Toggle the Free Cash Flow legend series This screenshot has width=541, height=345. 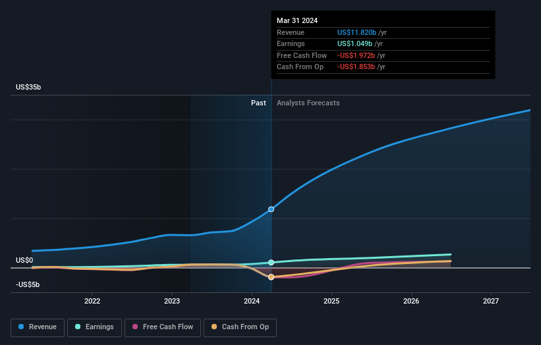point(163,327)
